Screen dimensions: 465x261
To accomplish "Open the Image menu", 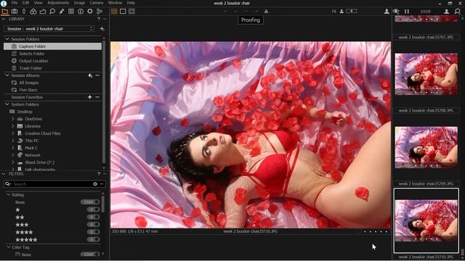I will (x=79, y=3).
